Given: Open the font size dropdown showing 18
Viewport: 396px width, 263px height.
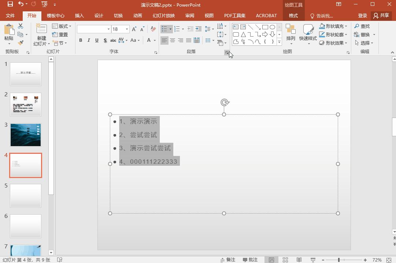Looking at the screenshot, I should click(x=127, y=29).
